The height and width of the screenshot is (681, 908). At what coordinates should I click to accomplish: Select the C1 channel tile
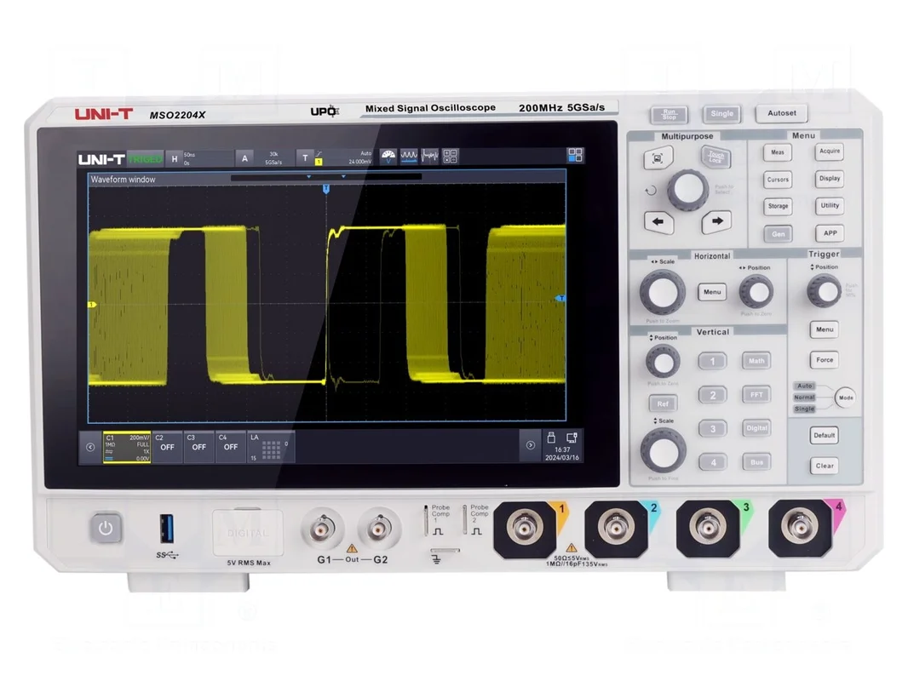(x=127, y=447)
